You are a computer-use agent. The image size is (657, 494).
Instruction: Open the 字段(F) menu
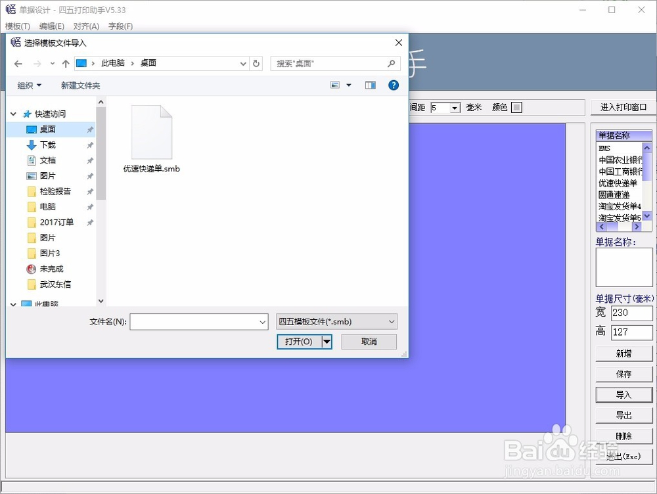point(120,26)
